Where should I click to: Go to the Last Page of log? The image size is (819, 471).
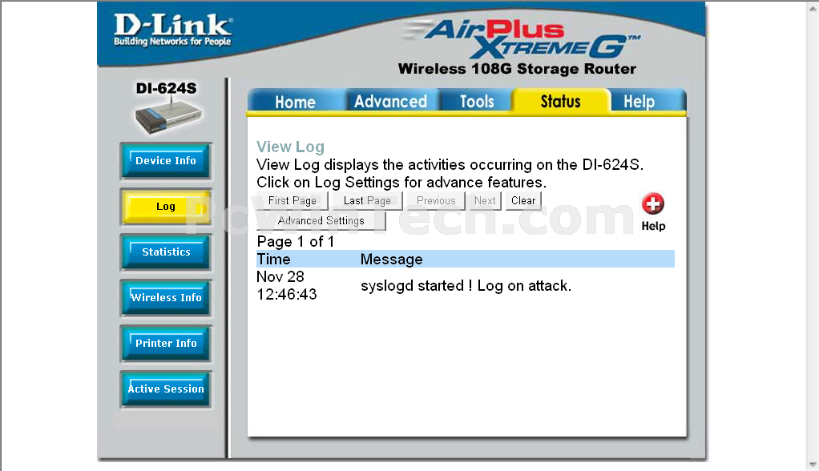click(367, 200)
